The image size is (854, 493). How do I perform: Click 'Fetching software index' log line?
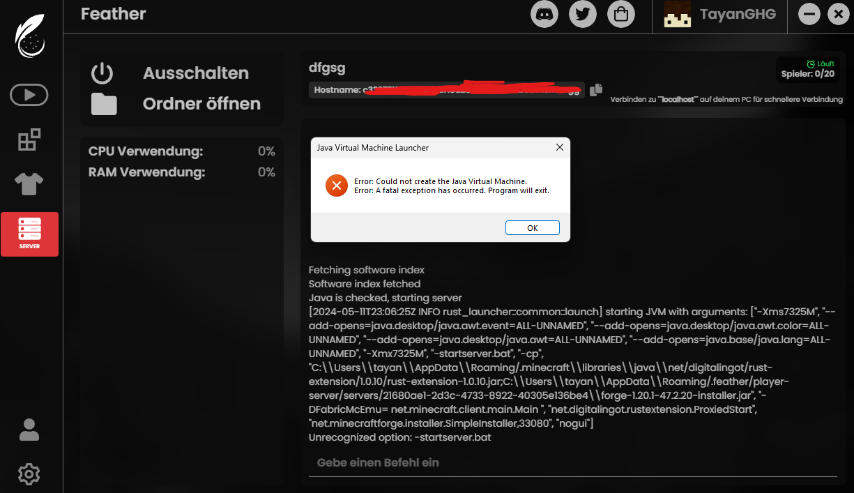tap(367, 270)
